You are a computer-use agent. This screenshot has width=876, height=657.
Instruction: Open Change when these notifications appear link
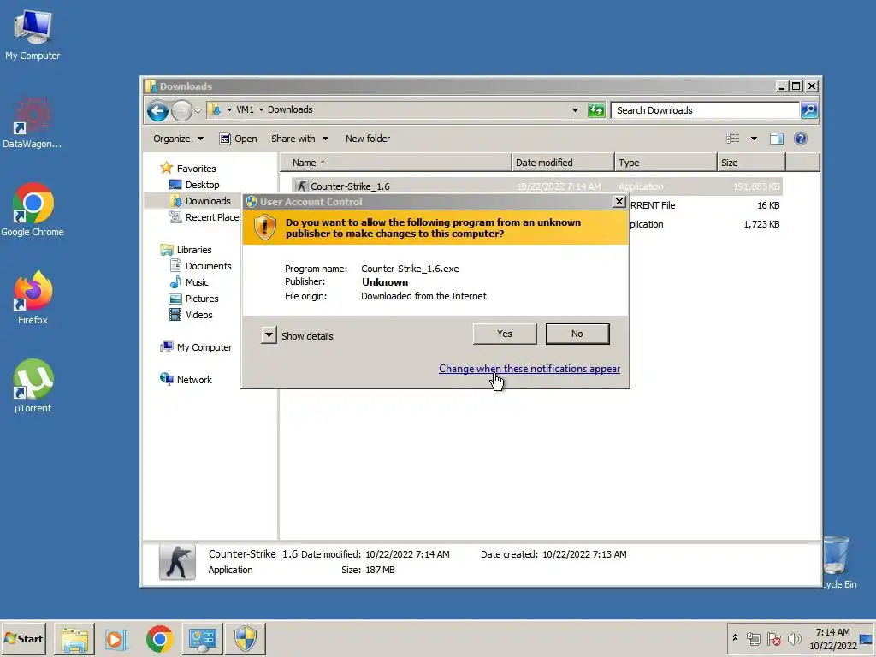(529, 369)
